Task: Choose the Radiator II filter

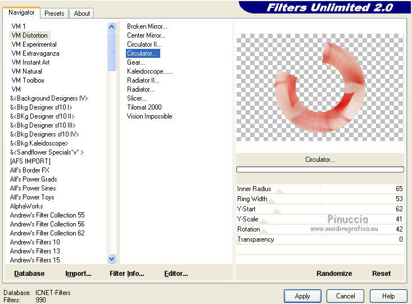Action: click(x=143, y=80)
